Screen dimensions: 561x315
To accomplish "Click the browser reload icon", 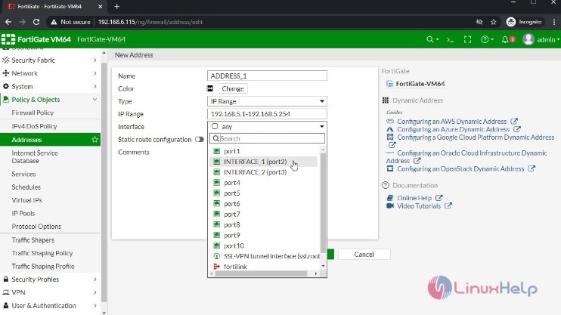I will click(36, 22).
